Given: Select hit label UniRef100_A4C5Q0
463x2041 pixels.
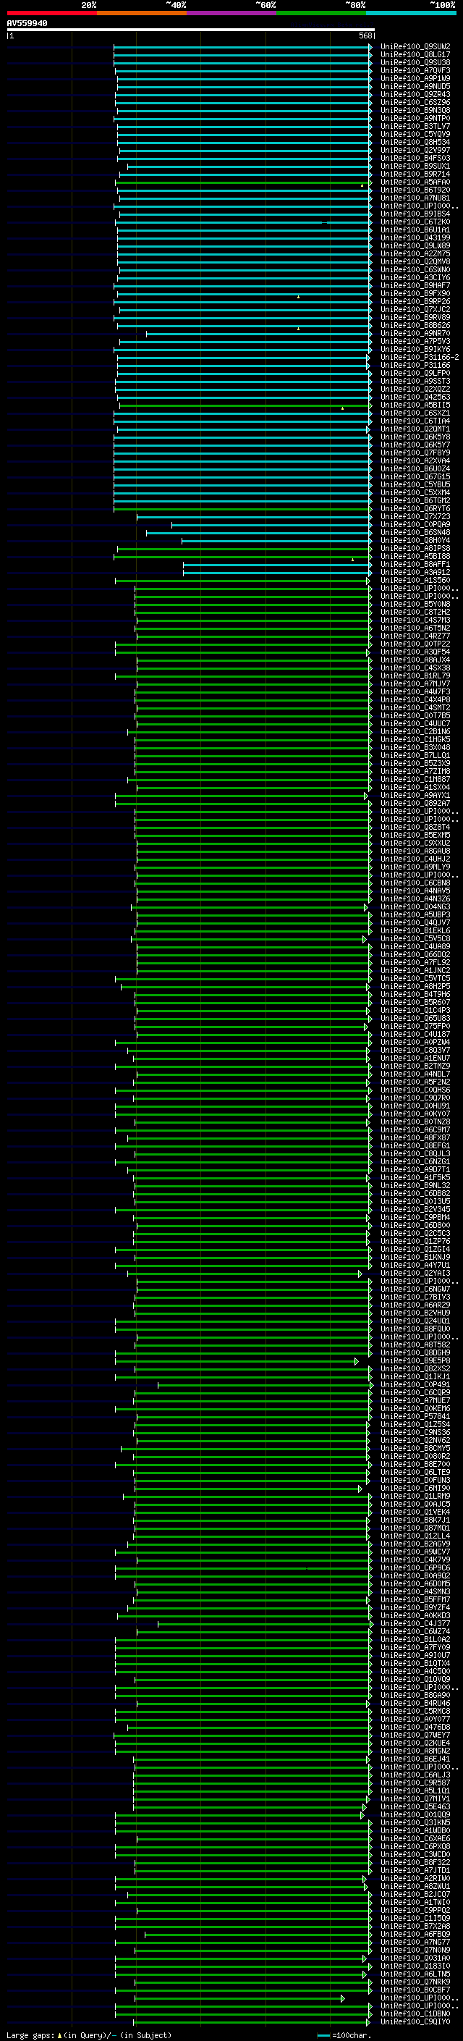Looking at the screenshot, I should (415, 1671).
